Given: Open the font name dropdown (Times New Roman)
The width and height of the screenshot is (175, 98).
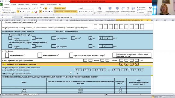Looking at the screenshot, I should pyautogui.click(x=28, y=8).
